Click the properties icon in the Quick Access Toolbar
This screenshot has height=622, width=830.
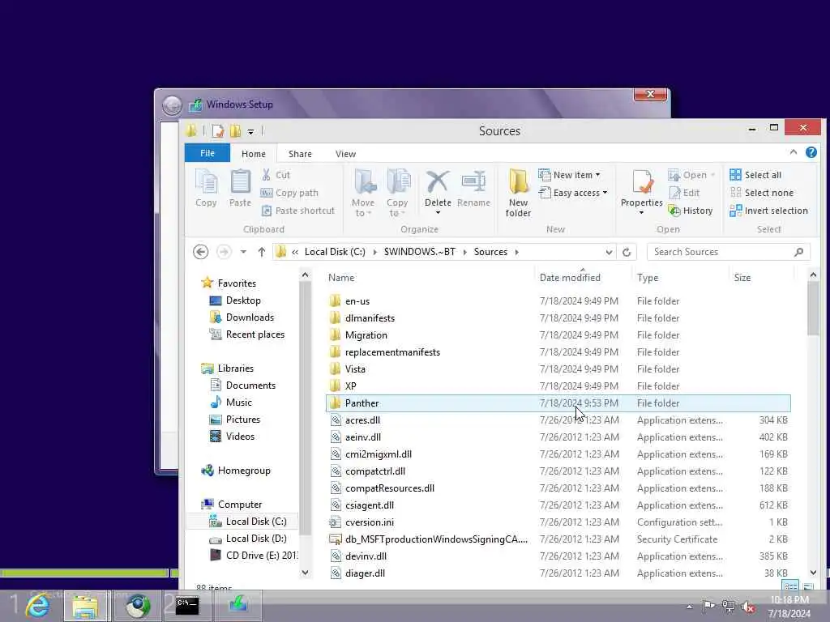[x=217, y=130]
